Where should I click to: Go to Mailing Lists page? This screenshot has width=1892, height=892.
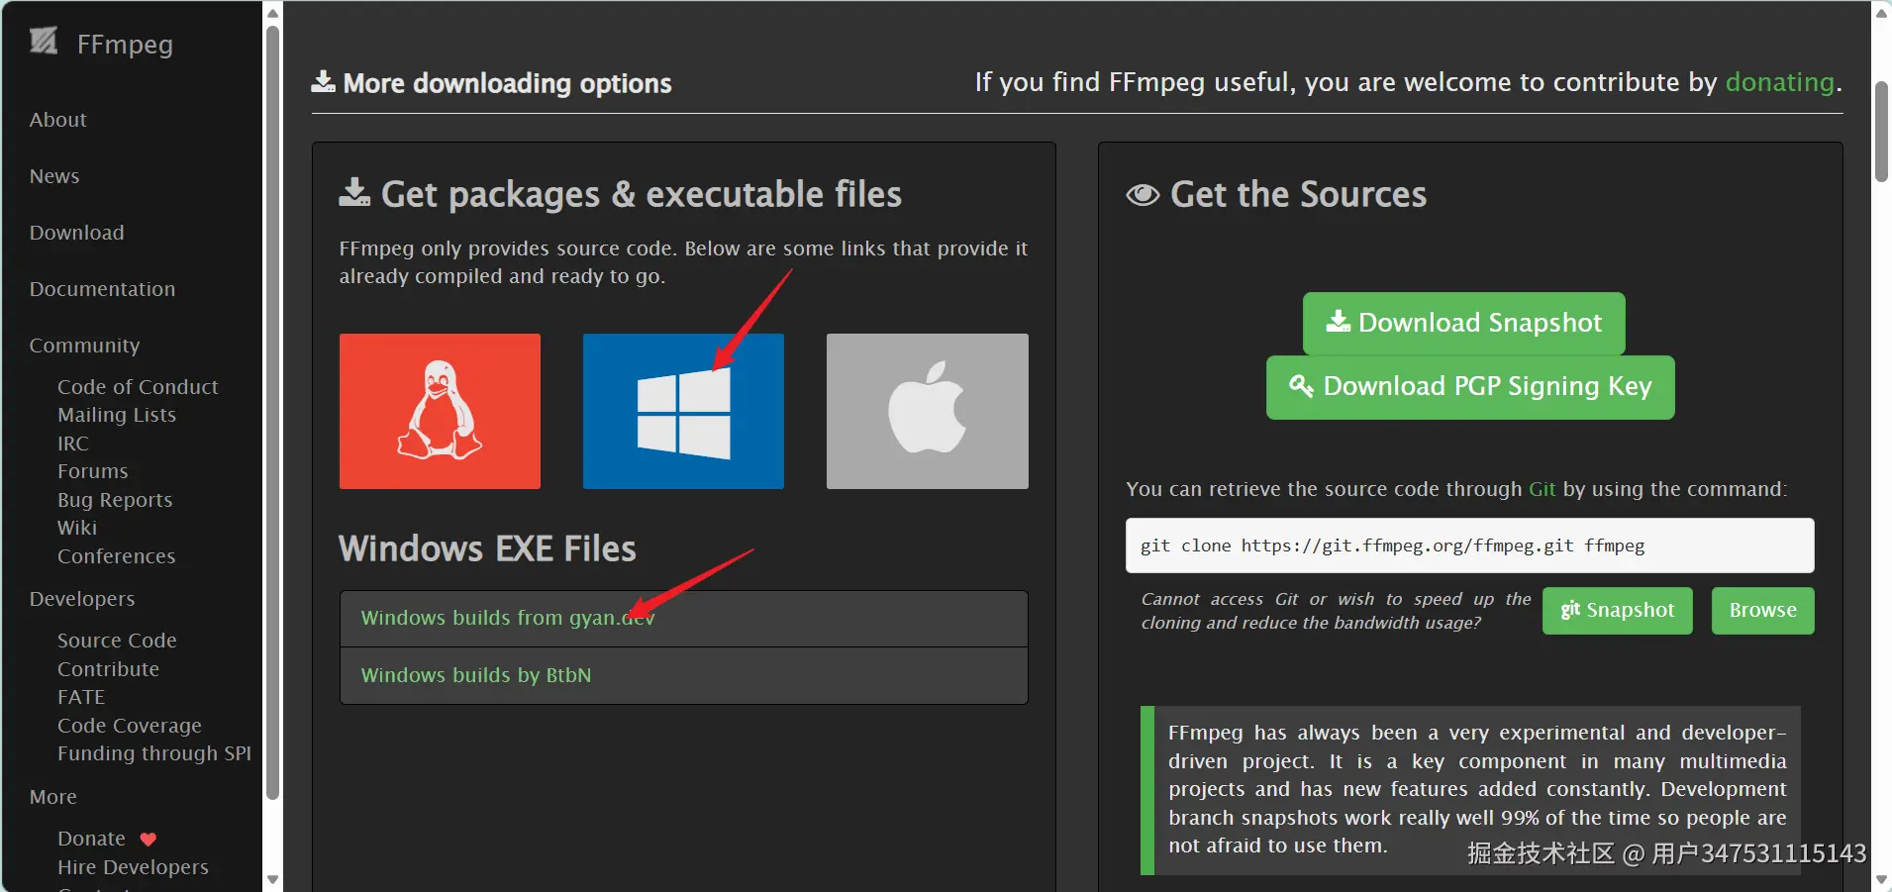tap(117, 415)
